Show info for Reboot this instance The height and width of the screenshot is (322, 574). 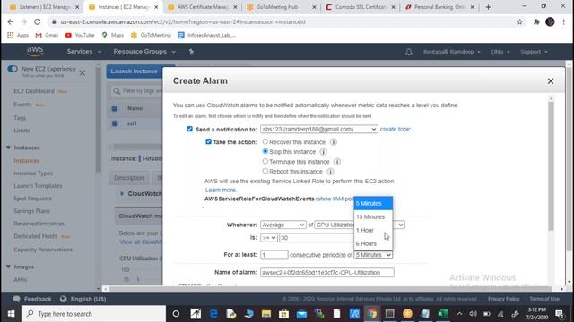tap(330, 172)
